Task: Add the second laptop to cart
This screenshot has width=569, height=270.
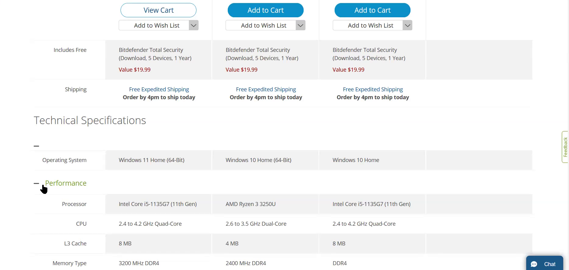Action: (265, 10)
